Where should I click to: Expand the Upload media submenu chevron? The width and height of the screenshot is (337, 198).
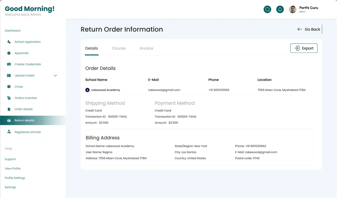point(55,76)
